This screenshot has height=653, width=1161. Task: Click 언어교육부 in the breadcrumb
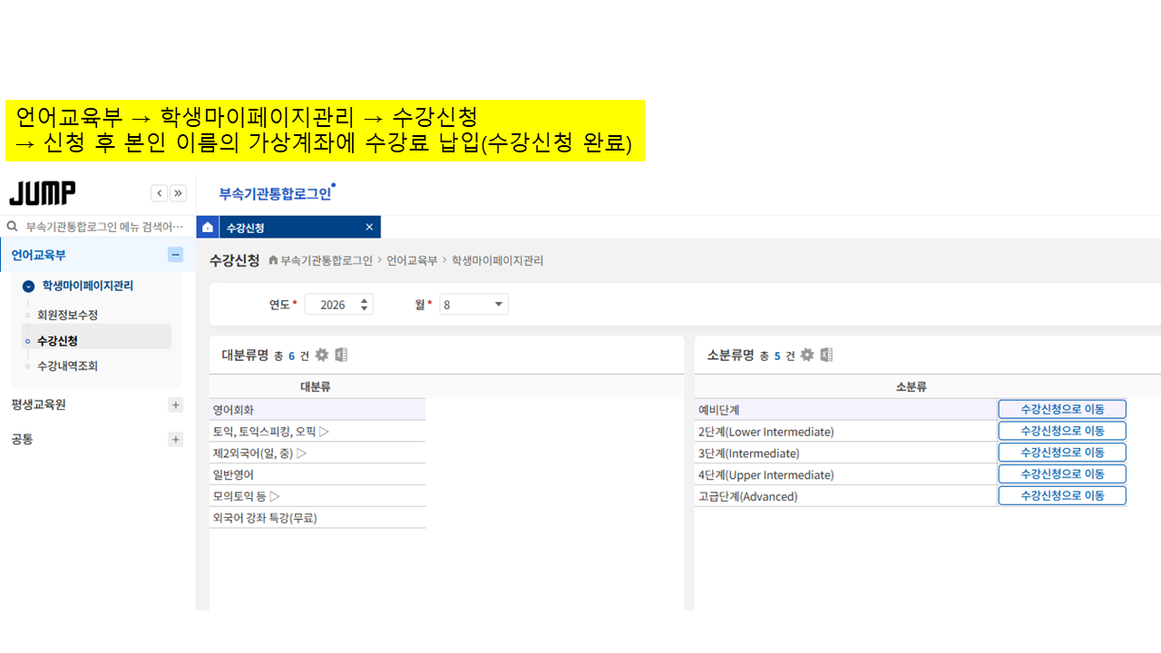pyautogui.click(x=412, y=260)
